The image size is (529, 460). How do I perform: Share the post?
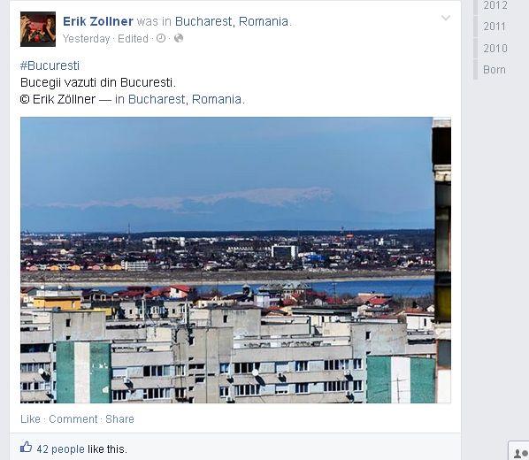tap(119, 418)
